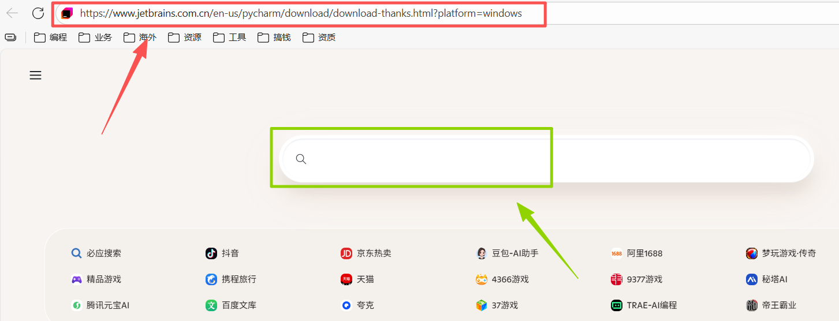Open the 携程旅行 shortcut icon

tap(211, 279)
